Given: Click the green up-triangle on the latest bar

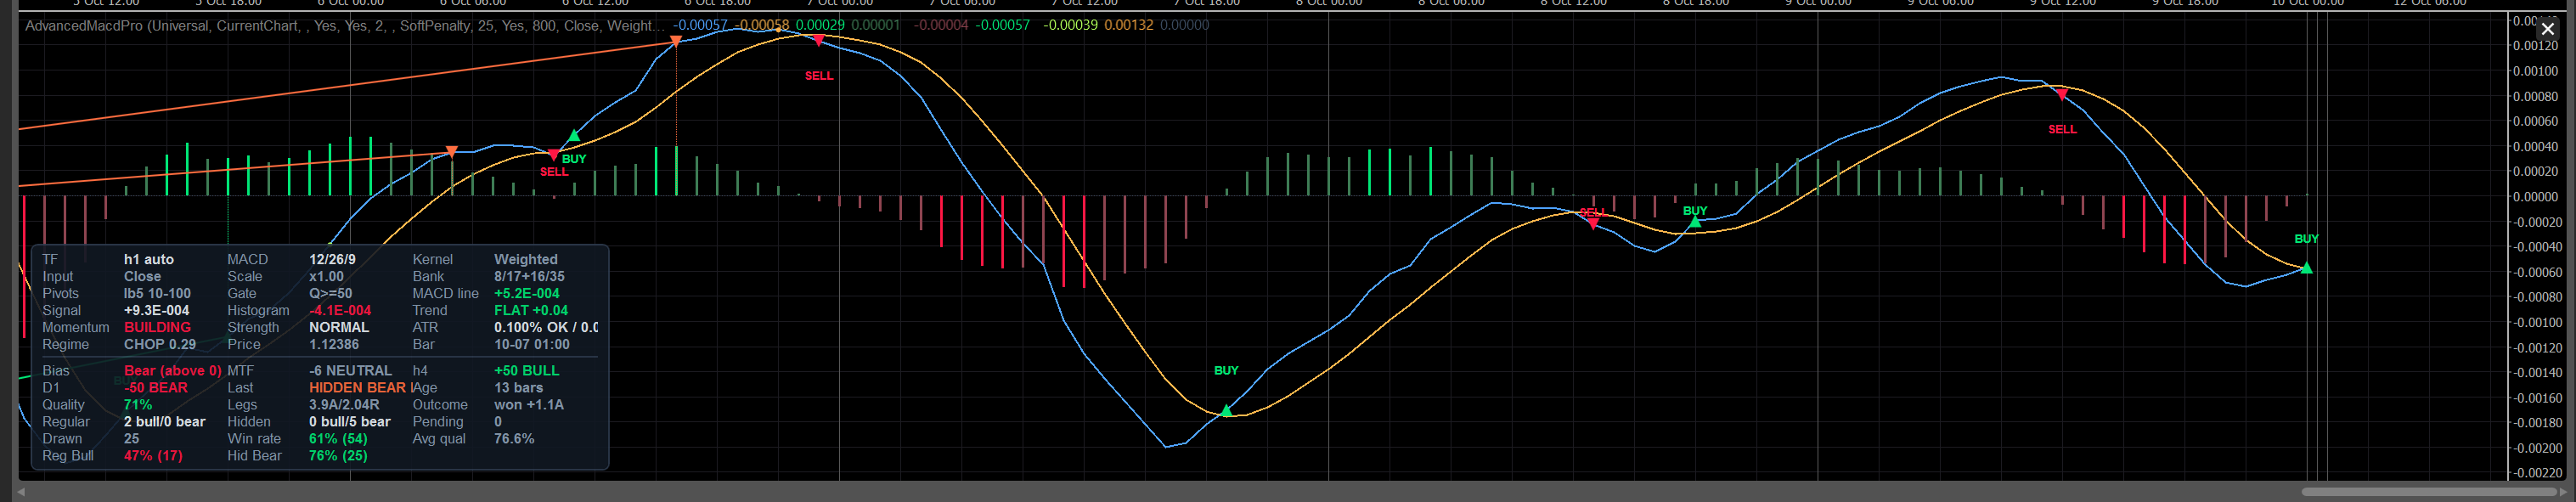Looking at the screenshot, I should [2306, 268].
